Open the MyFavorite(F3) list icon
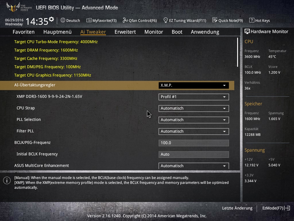The image size is (294, 221). (89, 20)
